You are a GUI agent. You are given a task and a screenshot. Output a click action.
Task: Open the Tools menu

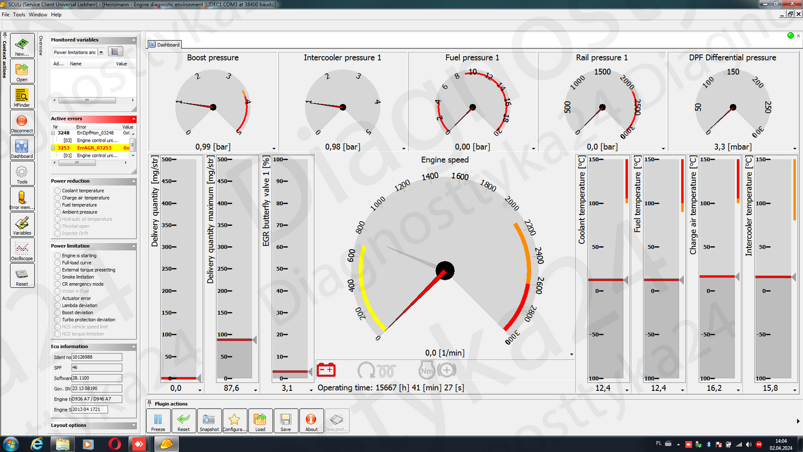click(x=19, y=14)
